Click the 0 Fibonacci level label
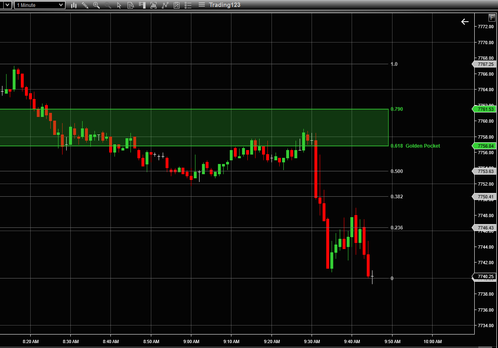Viewport: 498px width, 348px height. coord(392,278)
